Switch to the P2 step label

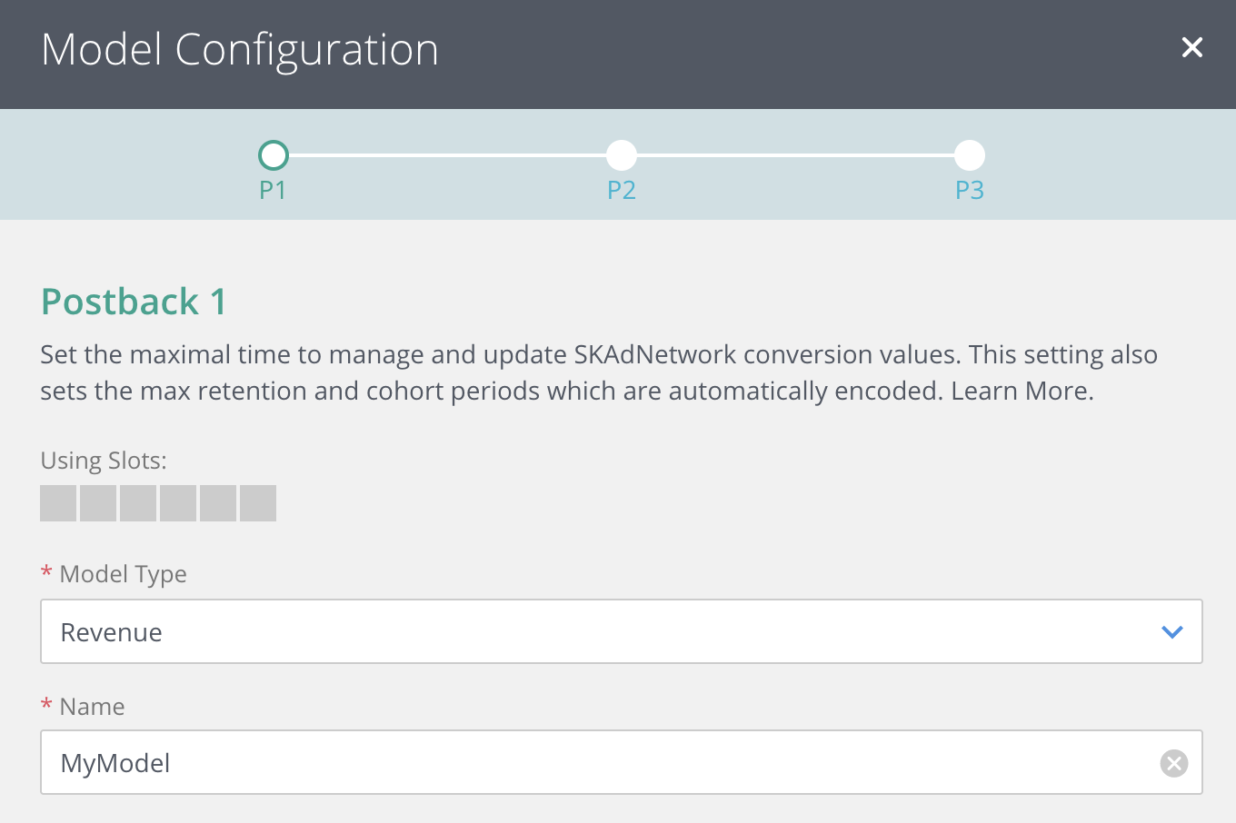622,191
